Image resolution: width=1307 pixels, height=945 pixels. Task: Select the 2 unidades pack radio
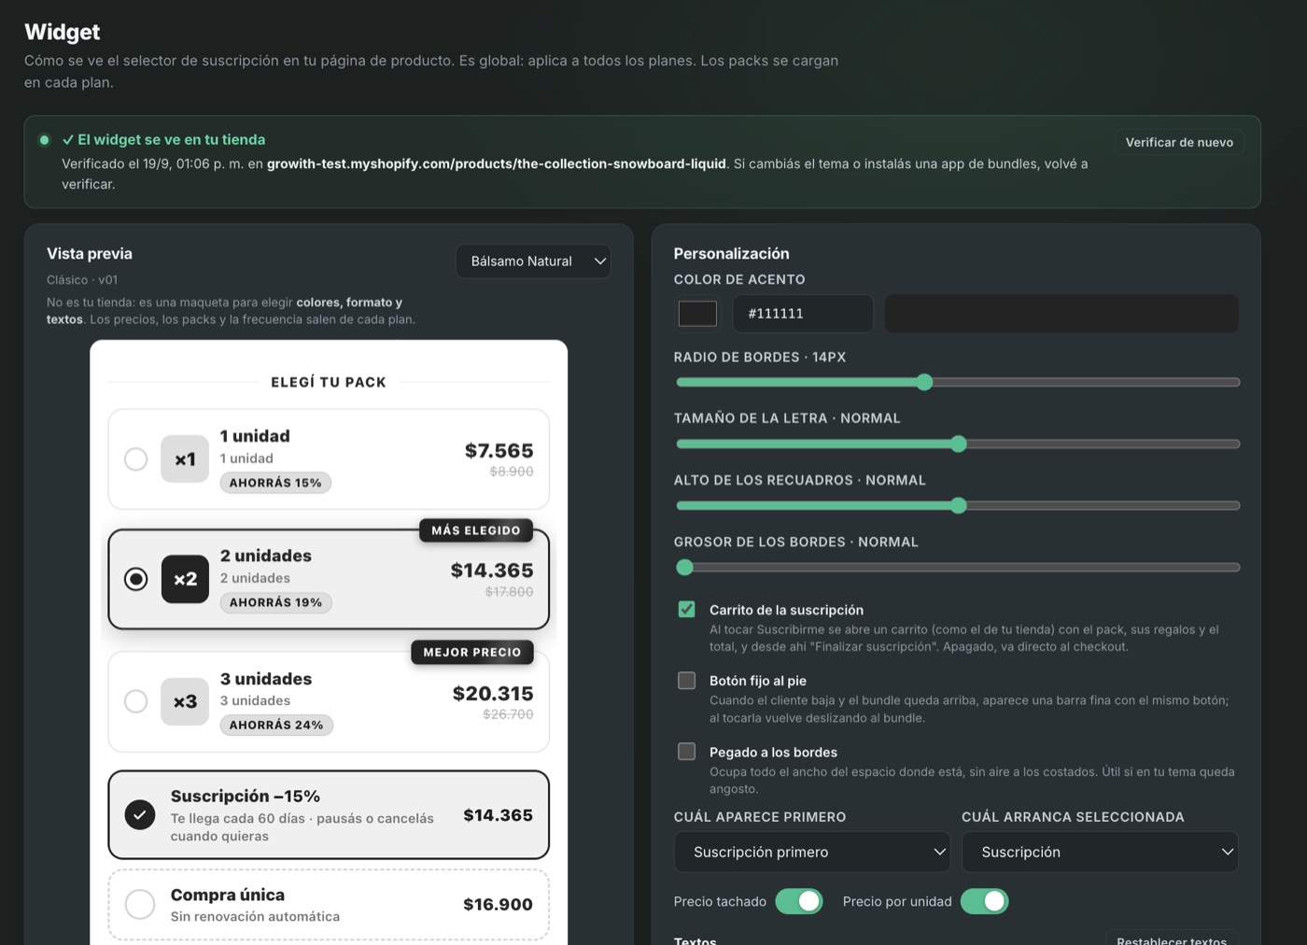(136, 579)
